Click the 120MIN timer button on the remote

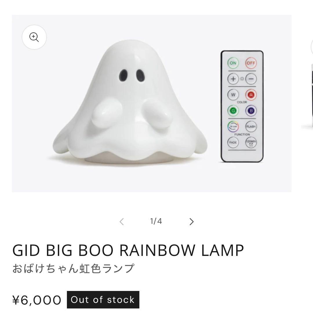point(251,143)
